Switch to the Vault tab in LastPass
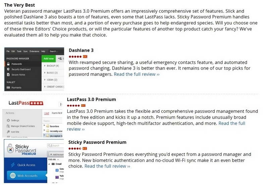Screen dimensions: 275x185 coord(47,113)
